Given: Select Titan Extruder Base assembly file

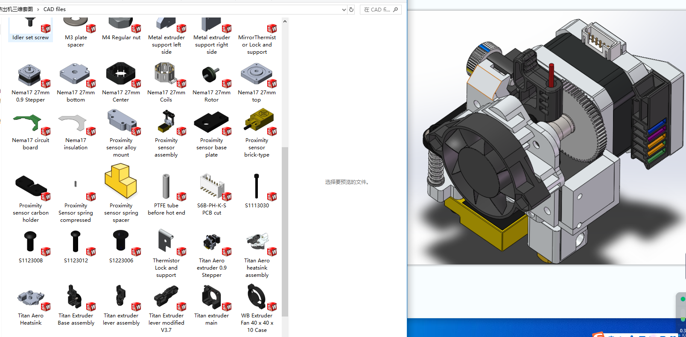Looking at the screenshot, I should click(x=76, y=306).
